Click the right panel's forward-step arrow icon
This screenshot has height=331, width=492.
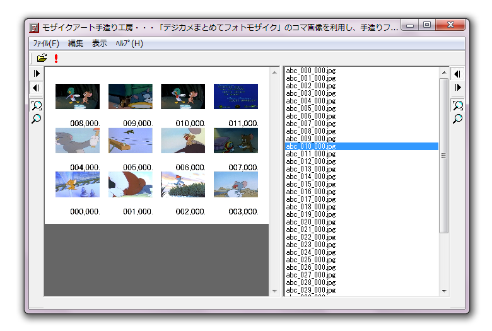(457, 88)
